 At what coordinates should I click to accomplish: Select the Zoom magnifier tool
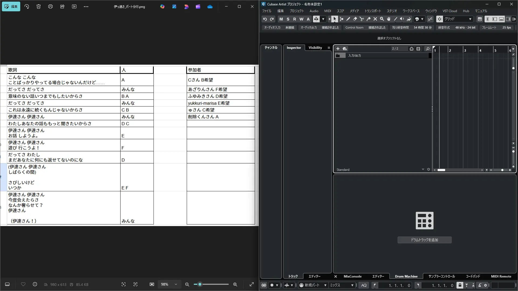382,19
